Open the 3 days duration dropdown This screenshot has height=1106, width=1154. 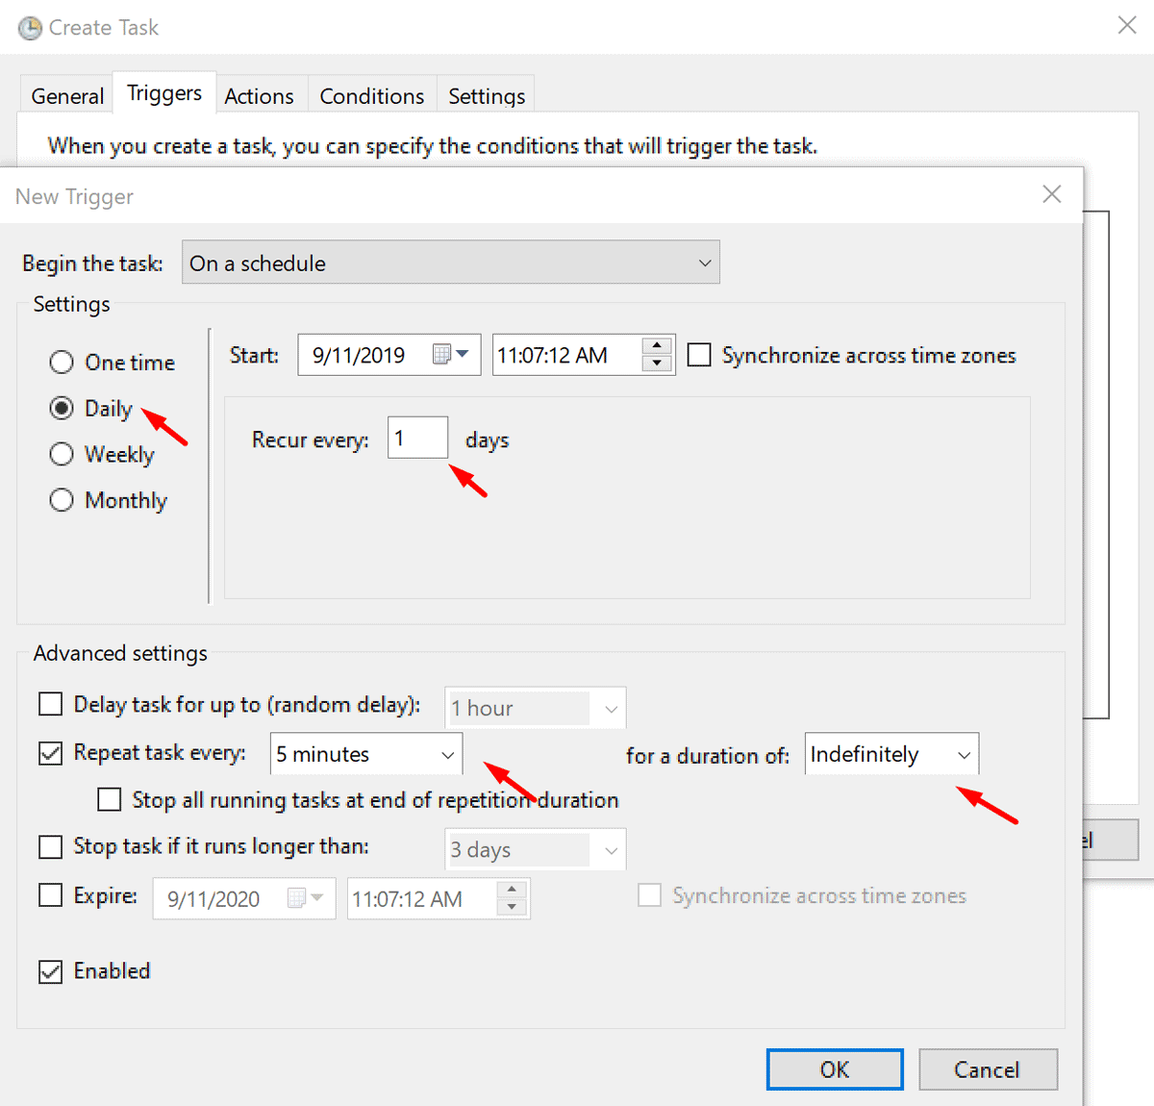click(610, 849)
